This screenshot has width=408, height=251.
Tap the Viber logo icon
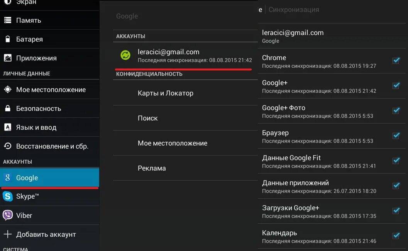8,215
